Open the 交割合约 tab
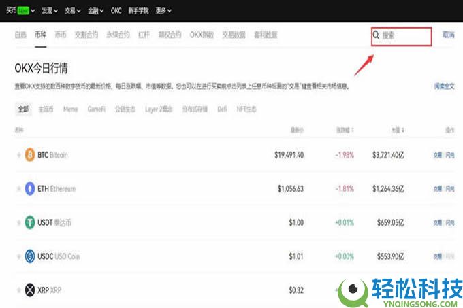The width and height of the screenshot is (463, 308). pyautogui.click(x=86, y=35)
